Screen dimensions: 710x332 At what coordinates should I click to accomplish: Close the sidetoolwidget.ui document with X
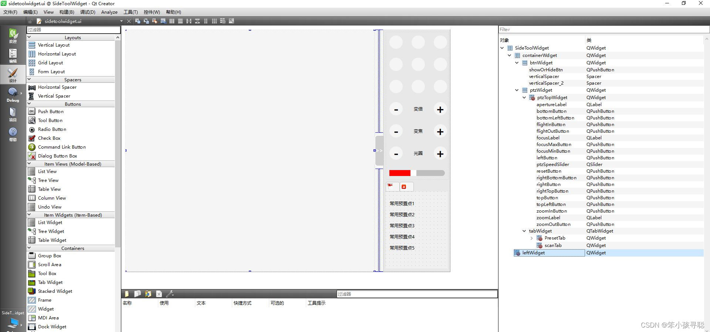pos(129,21)
